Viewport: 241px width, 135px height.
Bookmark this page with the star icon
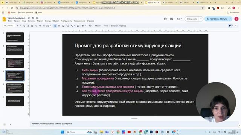click(203, 8)
